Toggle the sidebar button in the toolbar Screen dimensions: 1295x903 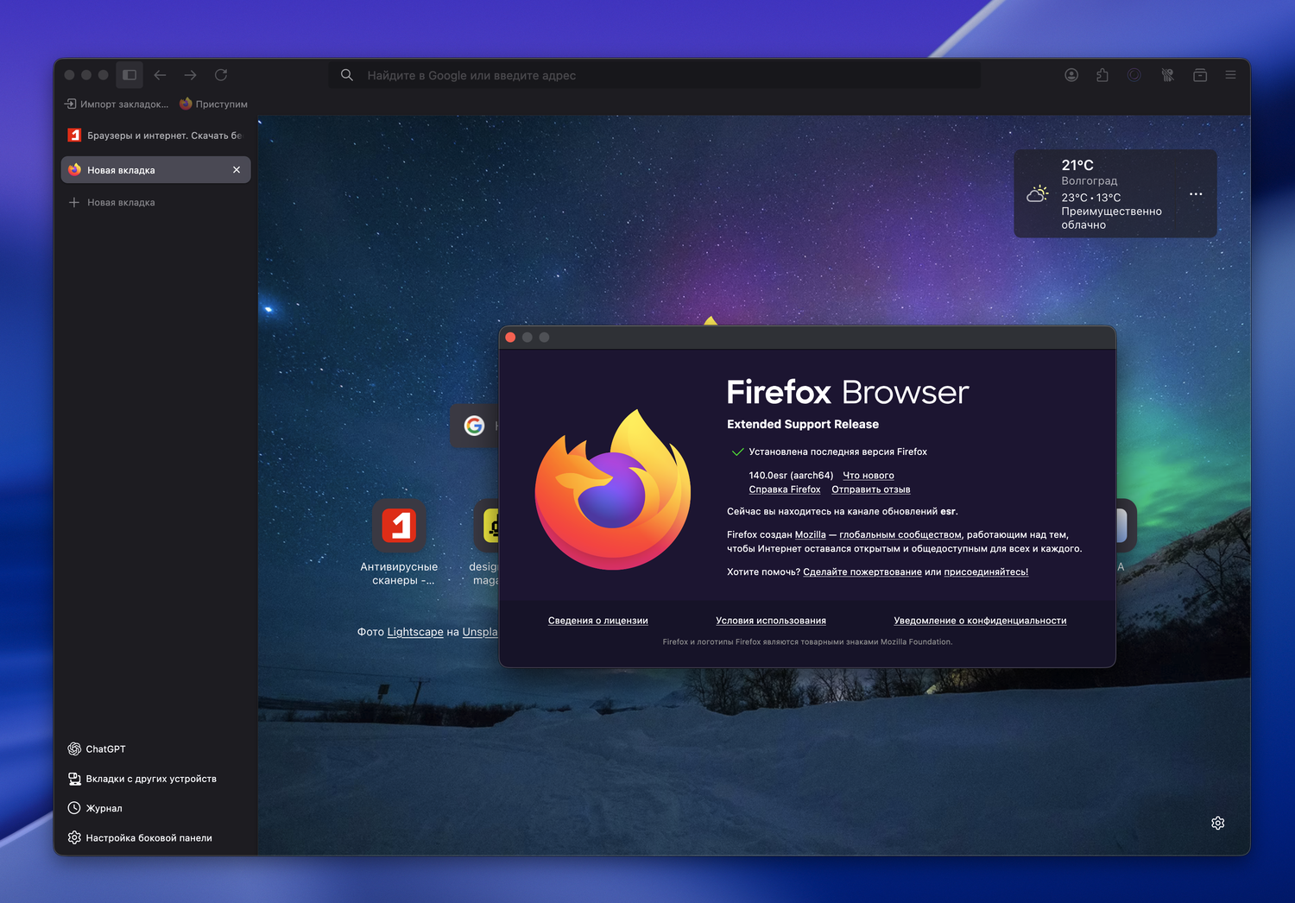129,75
